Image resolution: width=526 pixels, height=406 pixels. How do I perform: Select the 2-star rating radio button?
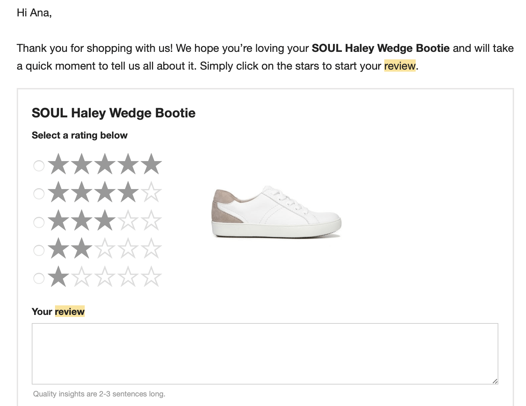39,251
